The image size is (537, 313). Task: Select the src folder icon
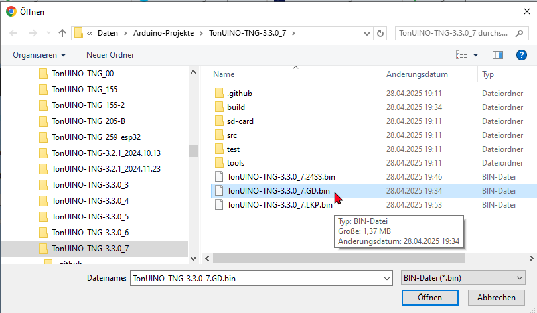219,135
